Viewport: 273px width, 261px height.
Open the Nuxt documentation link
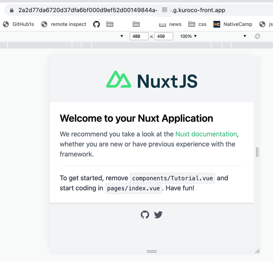(x=206, y=134)
